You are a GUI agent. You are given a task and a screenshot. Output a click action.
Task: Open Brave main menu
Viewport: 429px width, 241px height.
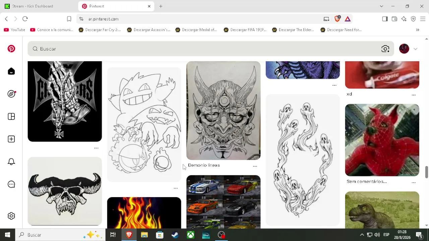pos(423,19)
